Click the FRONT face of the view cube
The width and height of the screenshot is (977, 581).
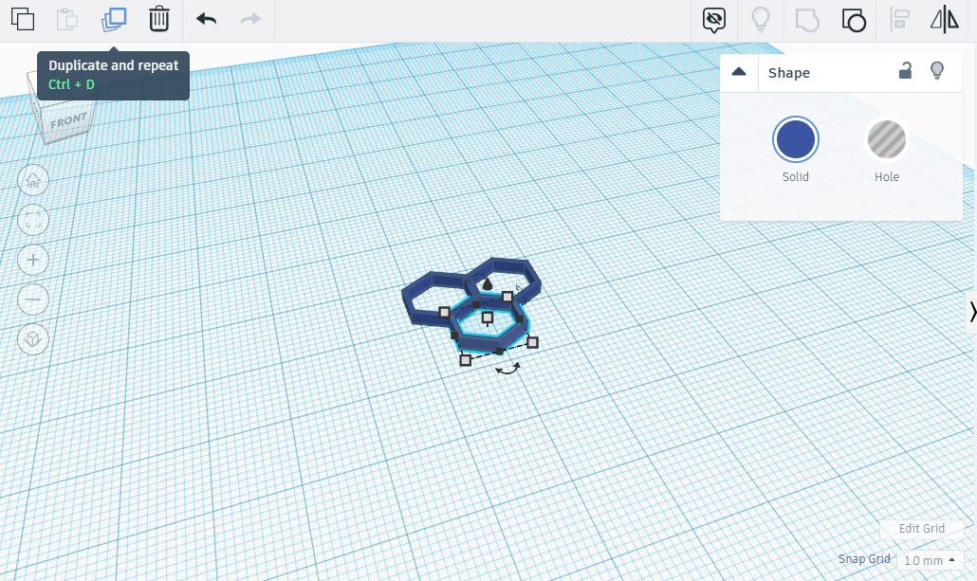(66, 118)
